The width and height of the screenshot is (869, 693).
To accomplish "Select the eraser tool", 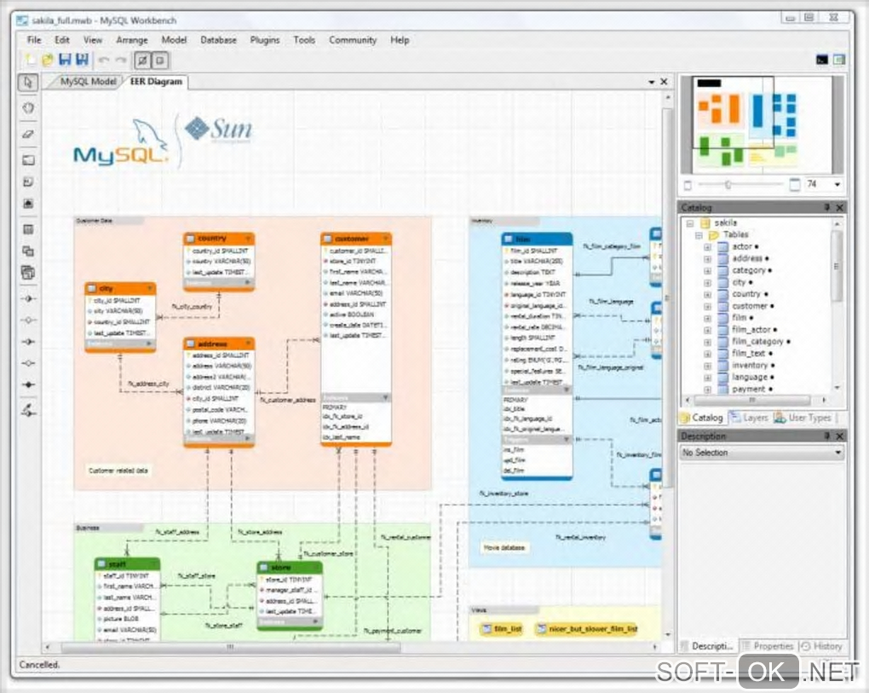I will (28, 134).
